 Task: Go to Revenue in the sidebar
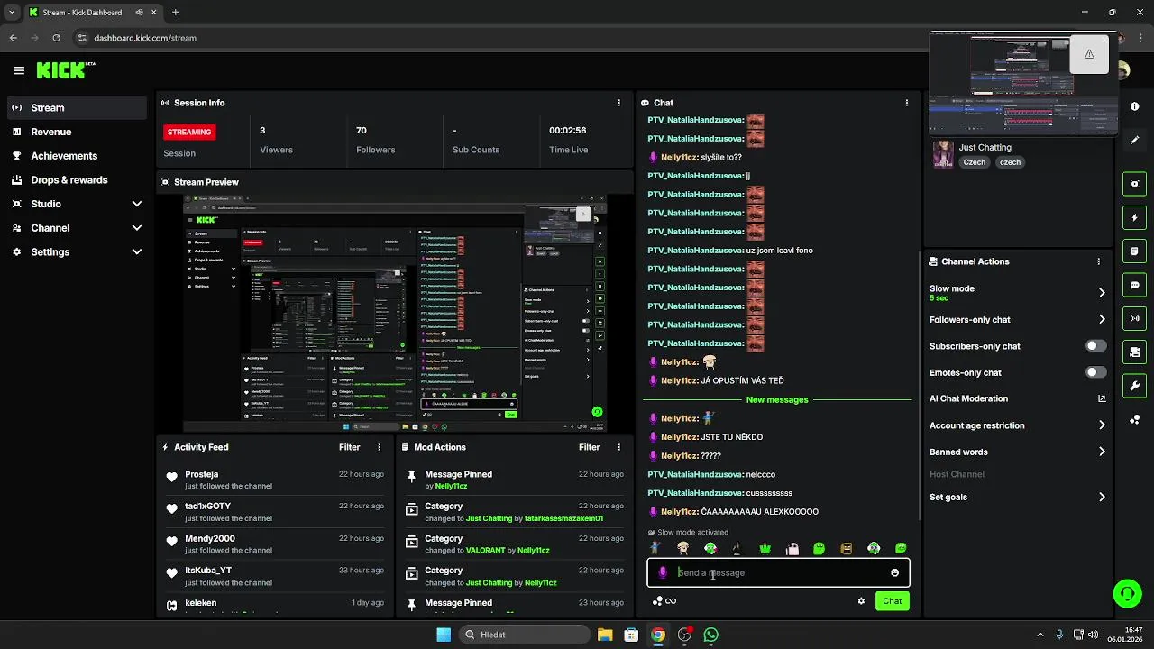pos(77,132)
